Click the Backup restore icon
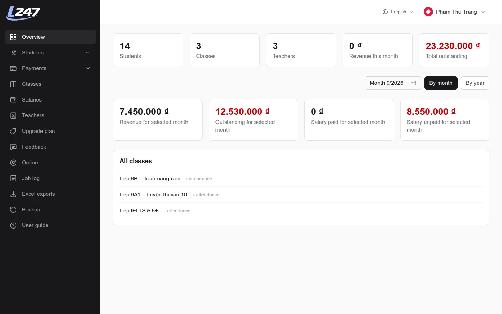Viewport: 502px width, 314px height. pos(13,210)
